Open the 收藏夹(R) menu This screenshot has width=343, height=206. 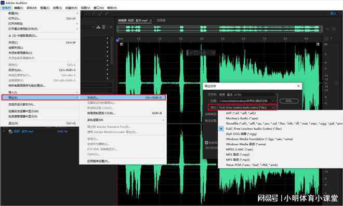click(71, 8)
